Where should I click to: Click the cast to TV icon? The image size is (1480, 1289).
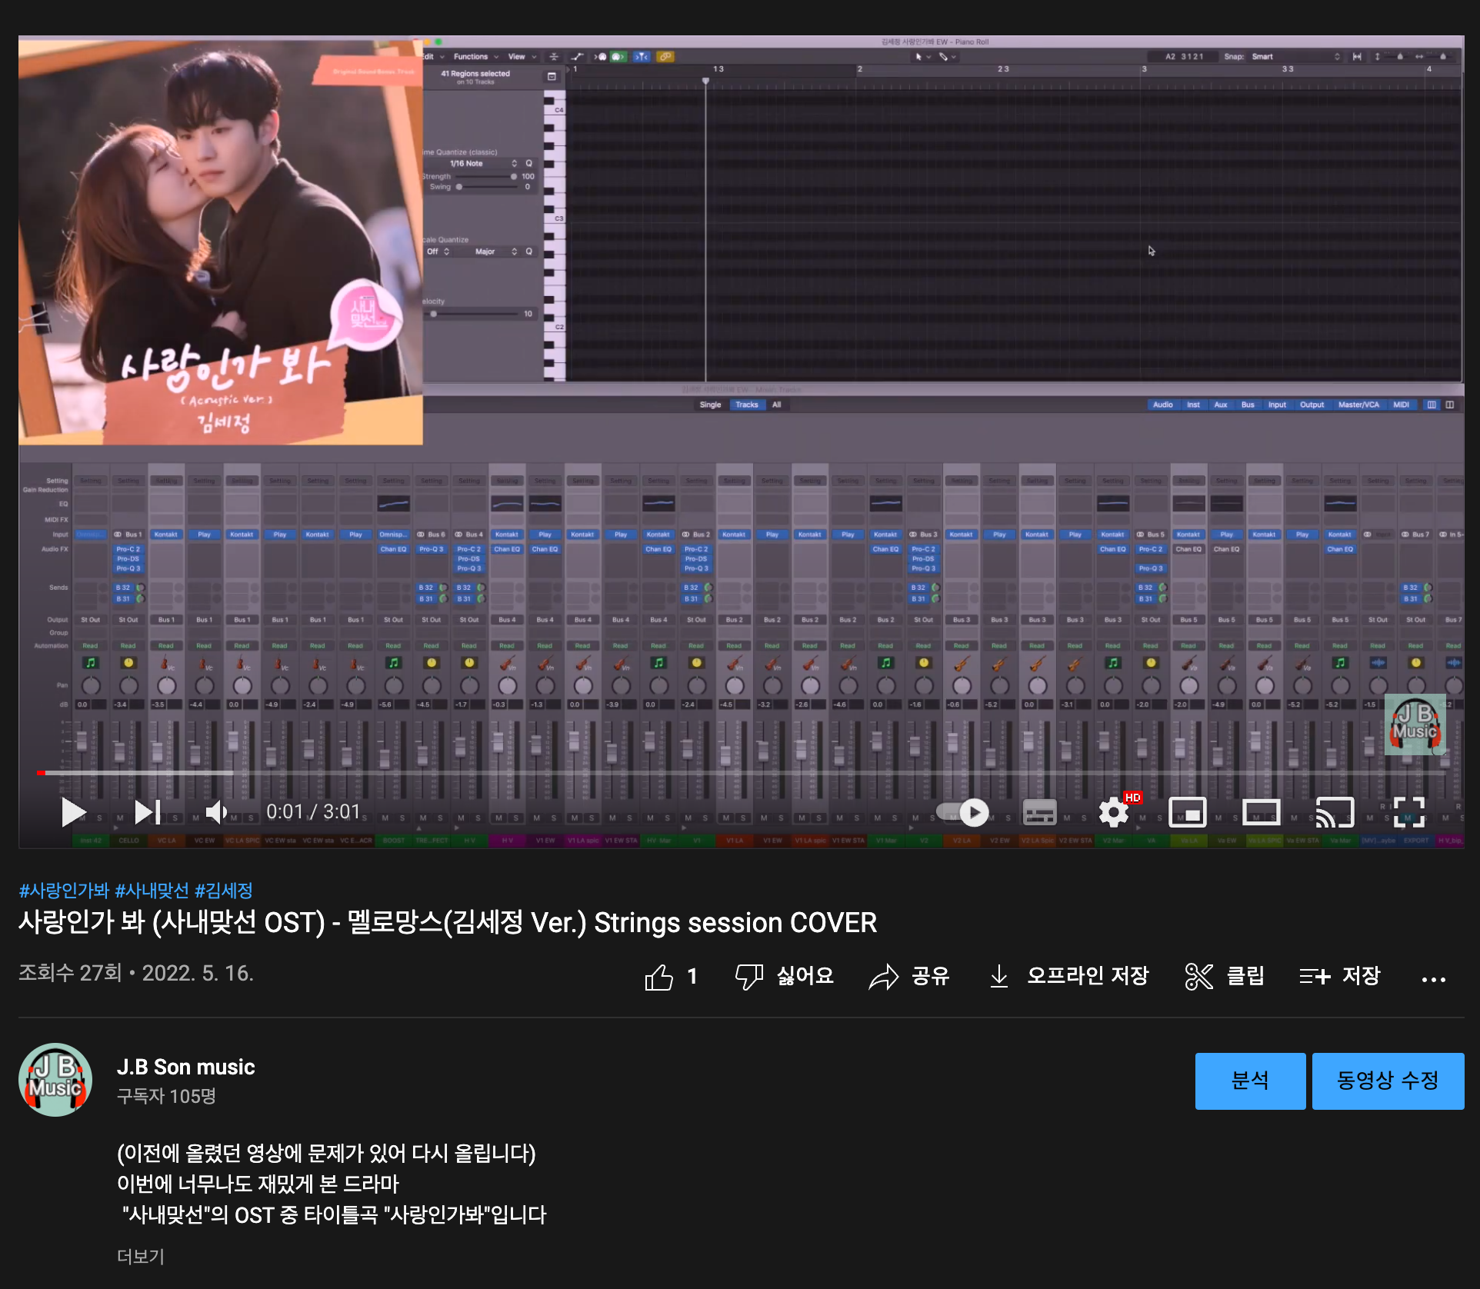(1335, 812)
